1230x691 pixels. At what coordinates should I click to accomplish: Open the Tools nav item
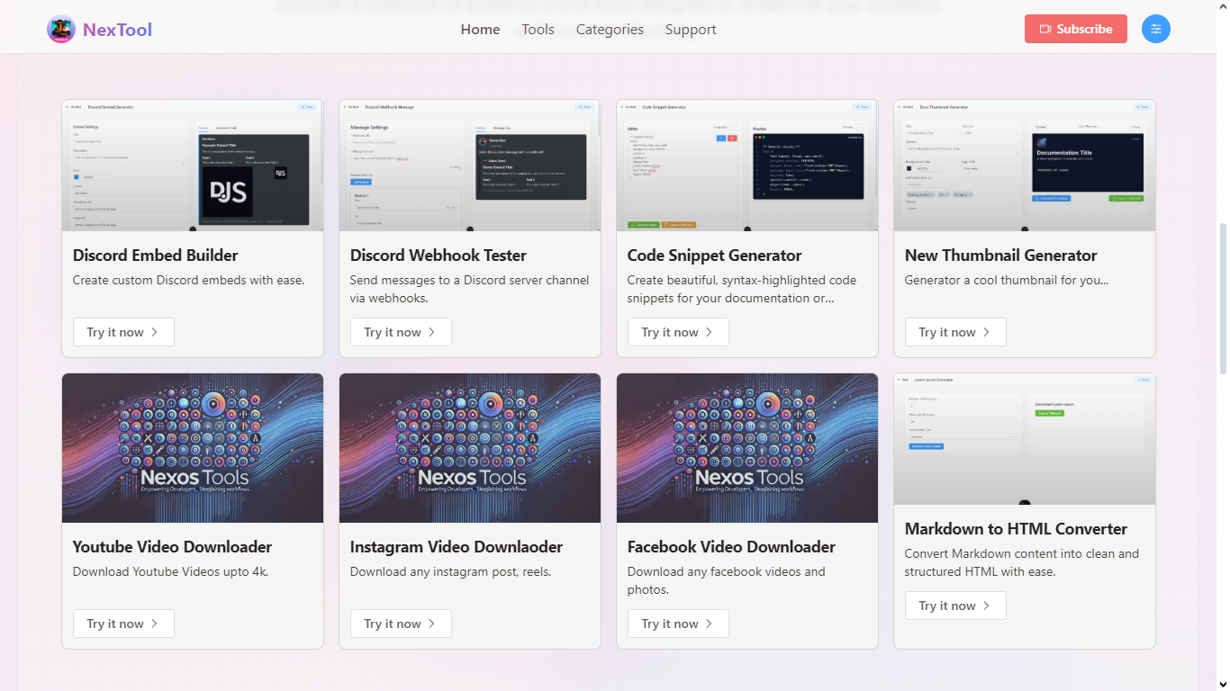coord(538,29)
